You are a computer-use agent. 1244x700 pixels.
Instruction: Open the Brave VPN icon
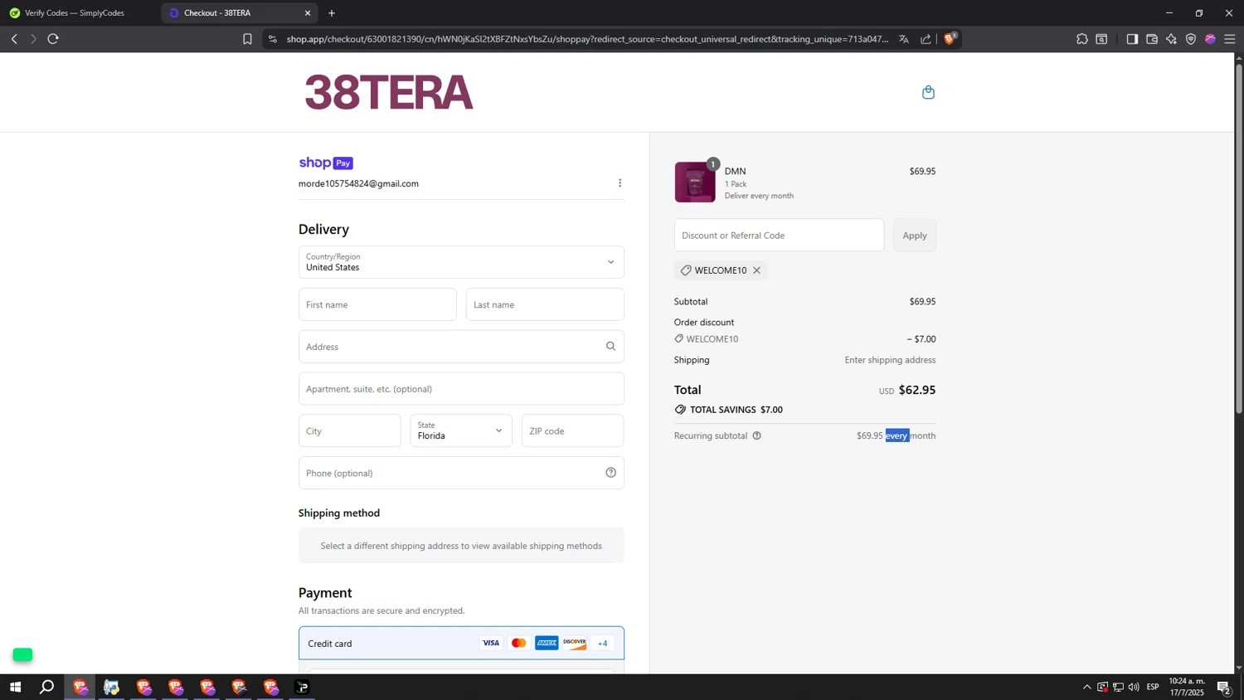[x=1191, y=39]
